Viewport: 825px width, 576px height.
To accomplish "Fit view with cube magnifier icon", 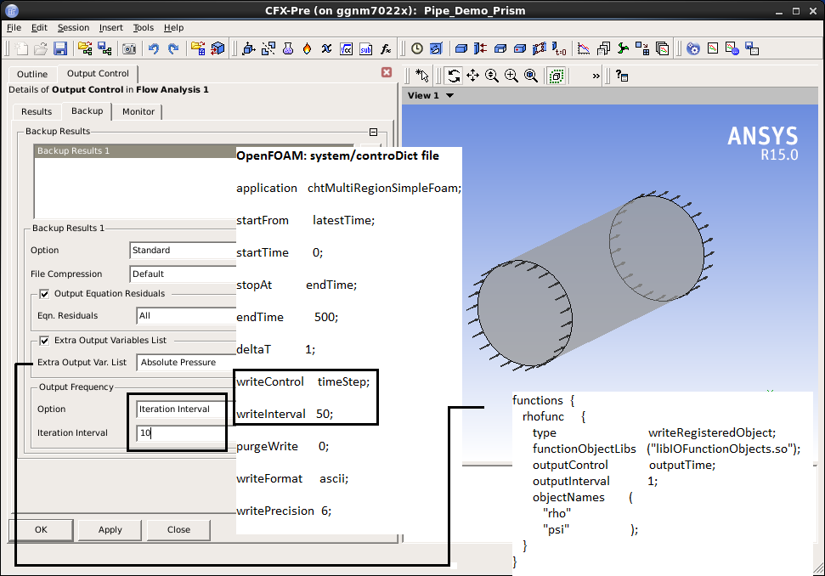I will point(531,76).
